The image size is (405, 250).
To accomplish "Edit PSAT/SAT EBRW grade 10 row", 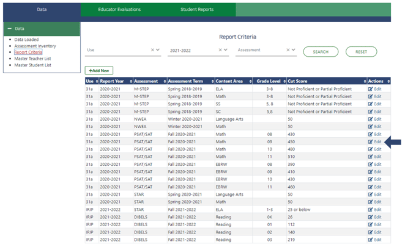I will coord(374,179).
